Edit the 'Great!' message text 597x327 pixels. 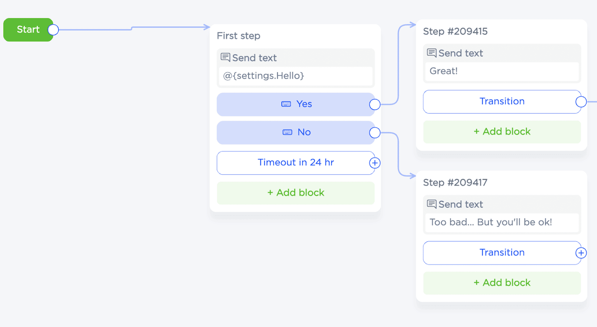(x=502, y=71)
